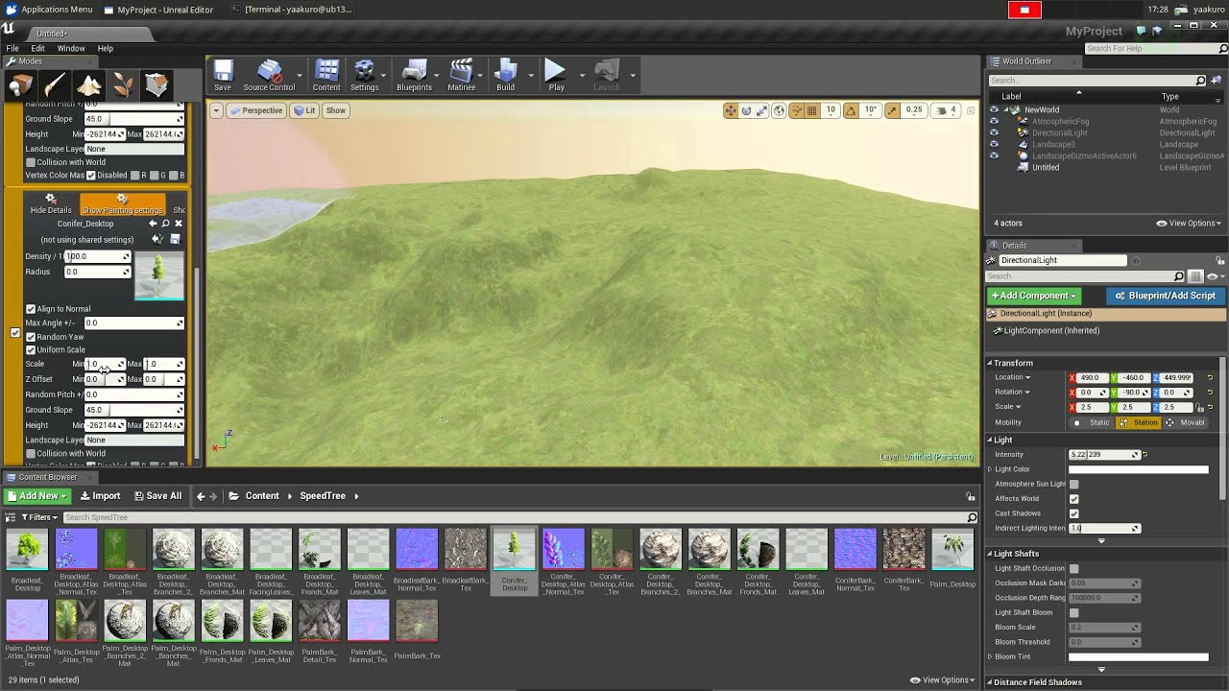The height and width of the screenshot is (691, 1229).
Task: Open the Perspective view dropdown
Action: pyautogui.click(x=255, y=110)
